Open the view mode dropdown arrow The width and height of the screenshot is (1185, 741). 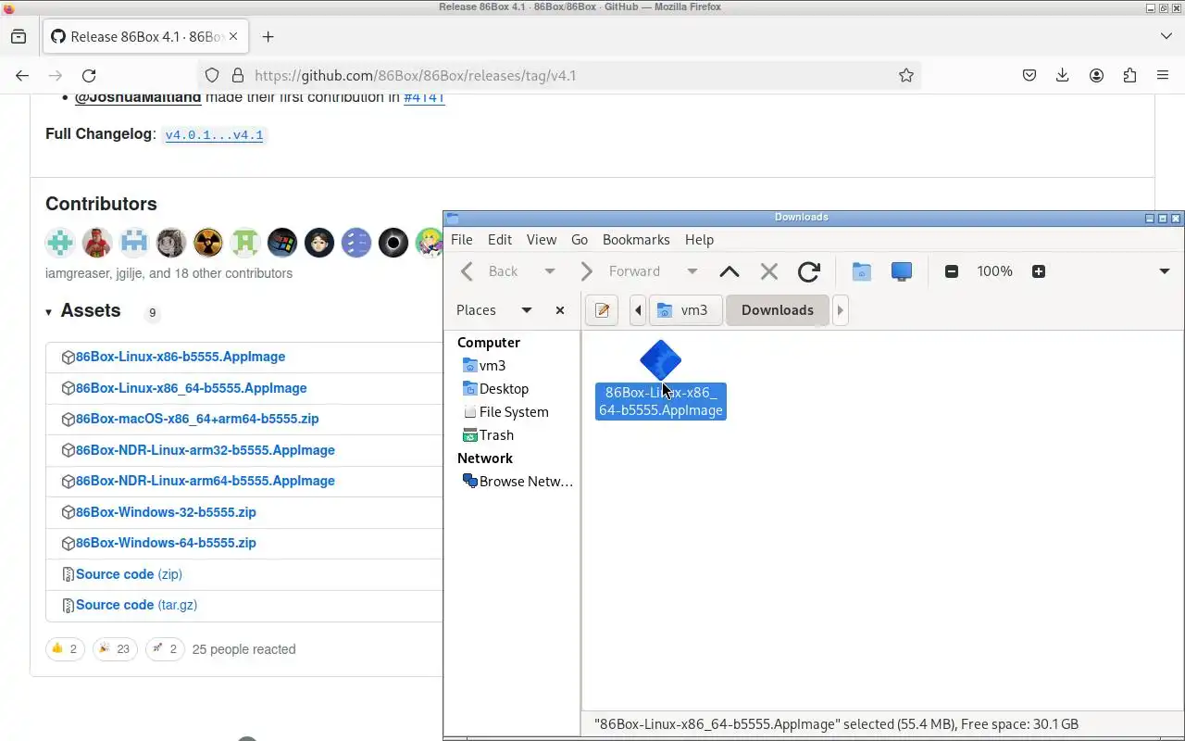pos(1165,271)
